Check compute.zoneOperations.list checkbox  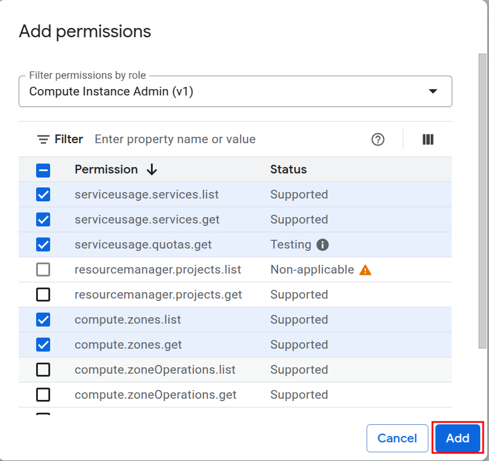point(43,370)
